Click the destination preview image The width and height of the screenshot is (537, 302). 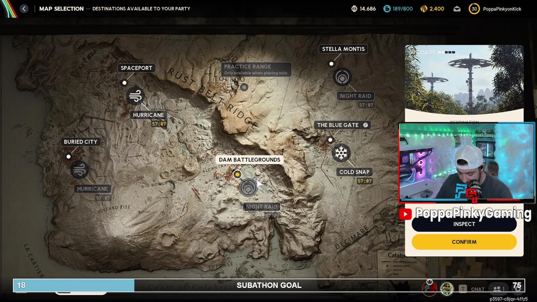click(x=464, y=80)
